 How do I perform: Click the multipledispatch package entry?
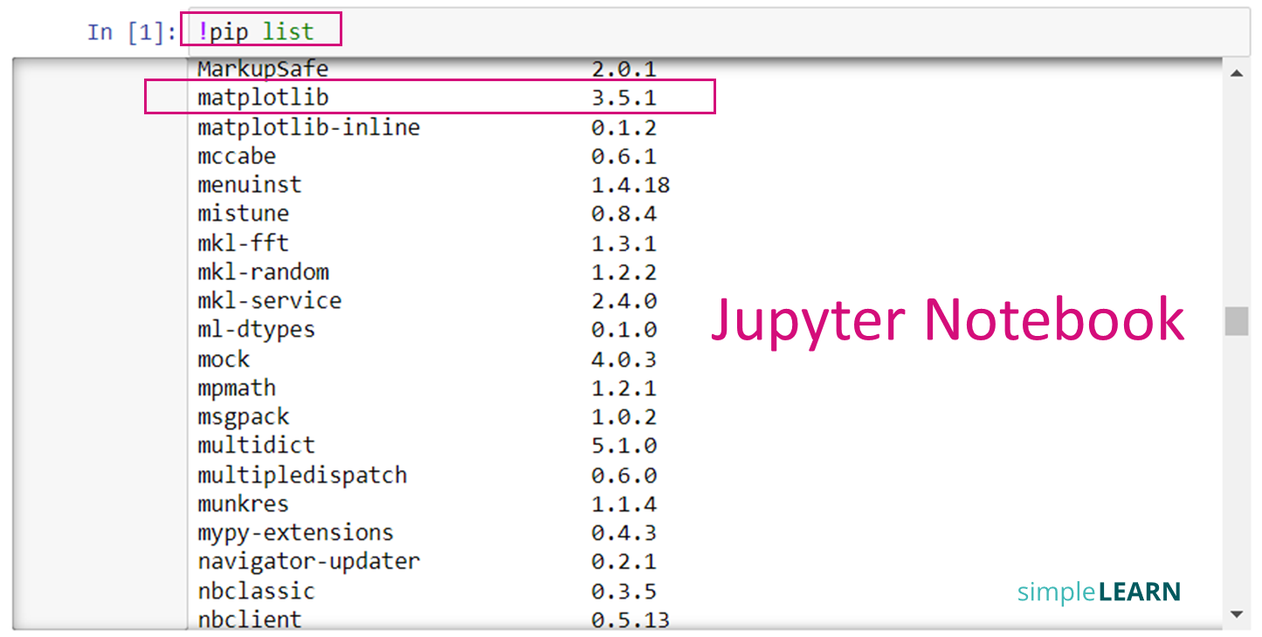tap(302, 475)
